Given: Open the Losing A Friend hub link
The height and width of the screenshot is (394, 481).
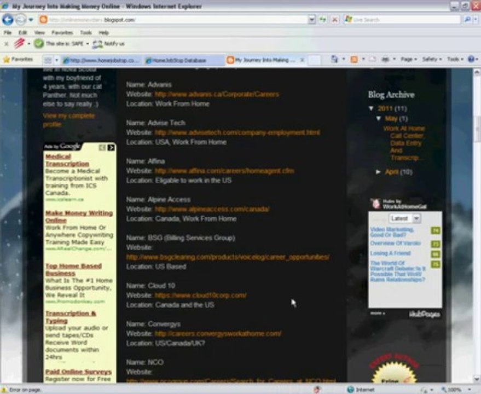Looking at the screenshot, I should (390, 253).
